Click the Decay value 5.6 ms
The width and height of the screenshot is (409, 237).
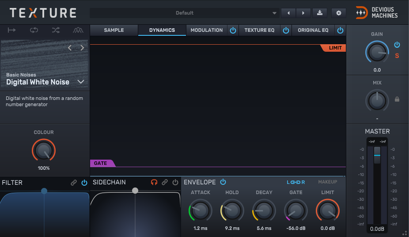264,228
